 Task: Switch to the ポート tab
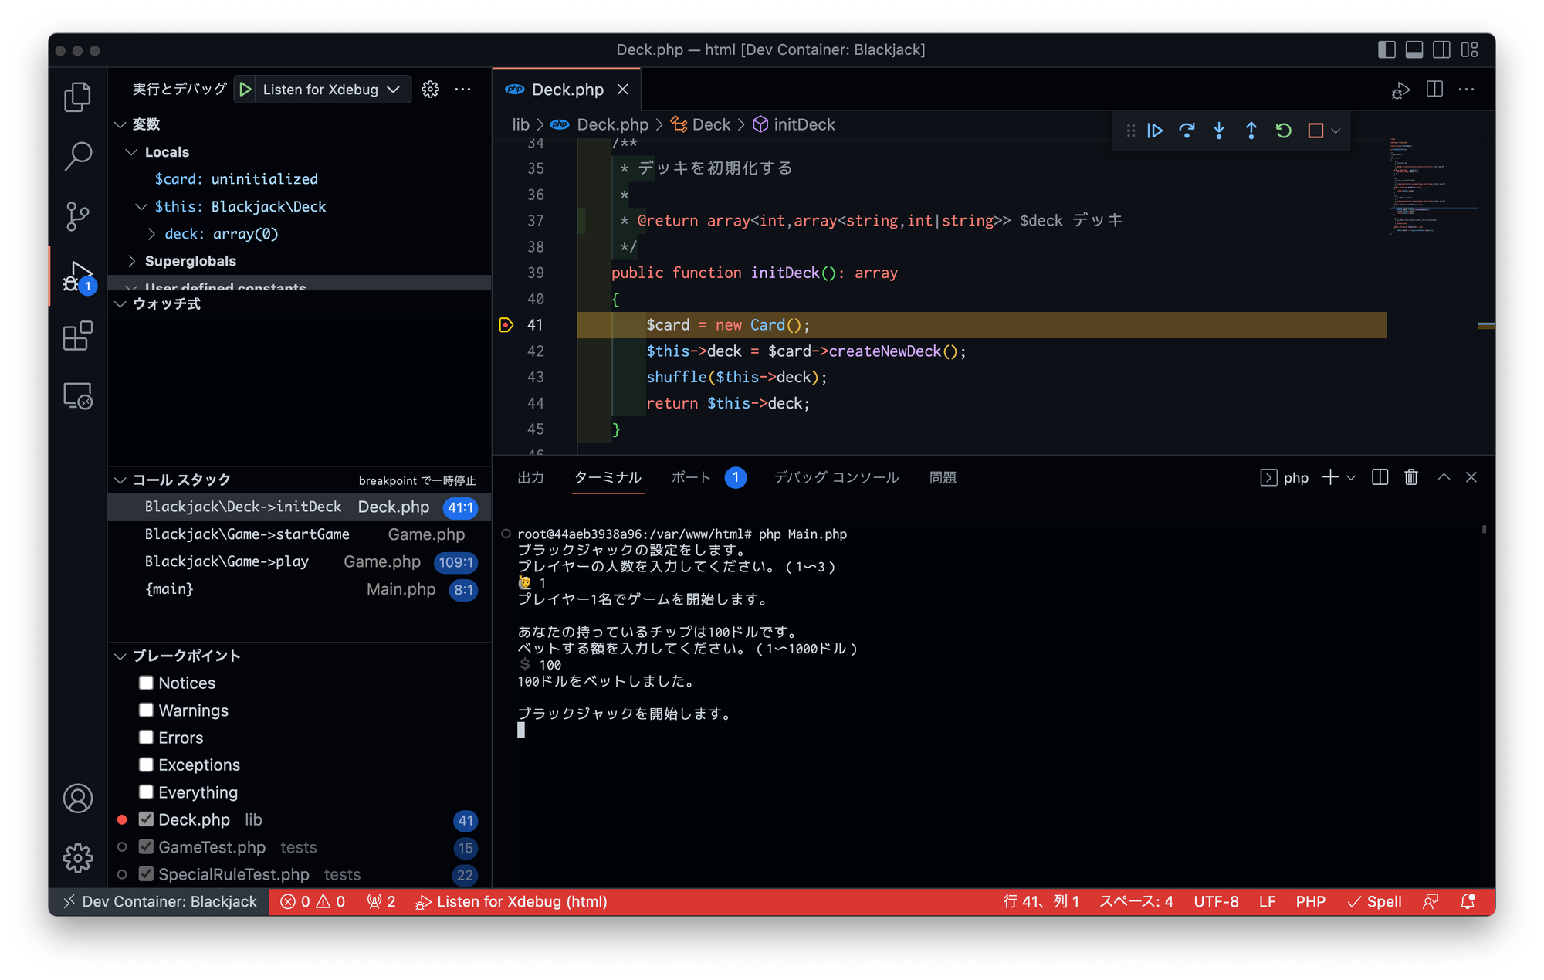pyautogui.click(x=690, y=477)
